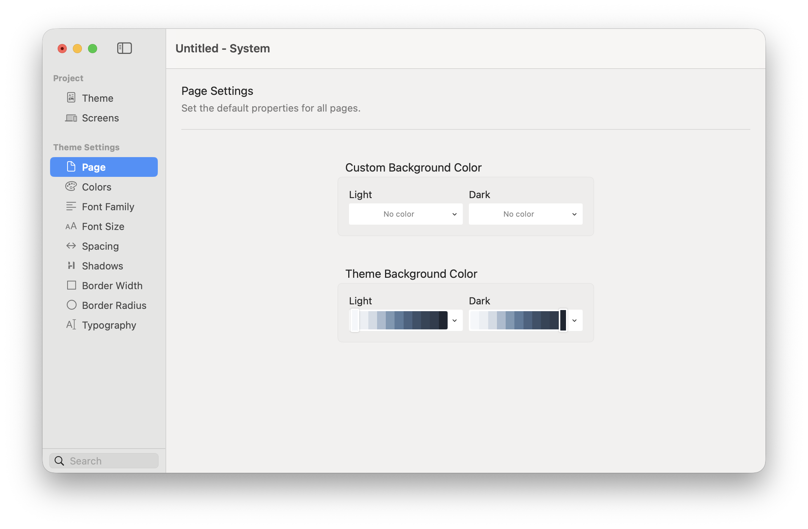Viewport: 808px width, 529px height.
Task: Select the Border Width label
Action: [112, 286]
